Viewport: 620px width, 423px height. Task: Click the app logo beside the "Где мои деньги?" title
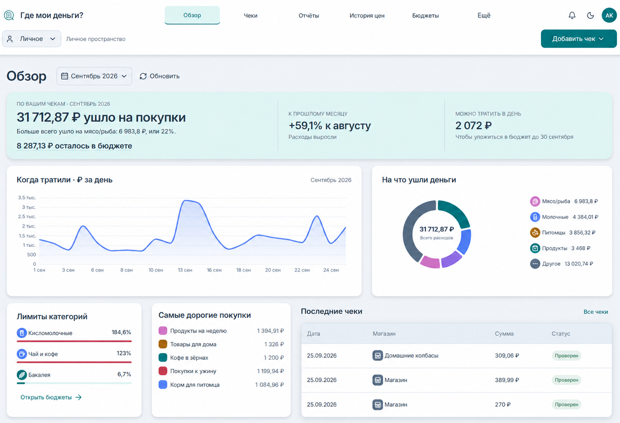pos(9,16)
